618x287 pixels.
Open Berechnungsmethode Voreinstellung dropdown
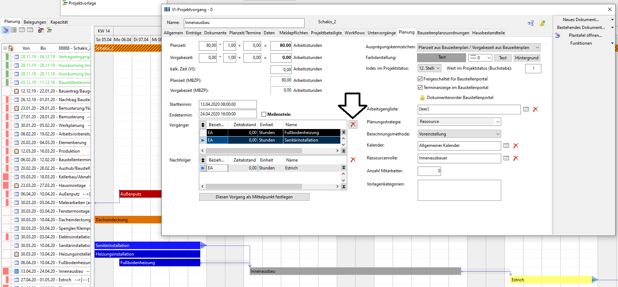coord(498,134)
